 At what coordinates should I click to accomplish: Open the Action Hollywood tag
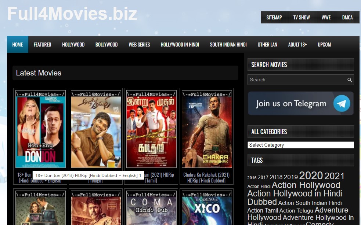tap(306, 185)
